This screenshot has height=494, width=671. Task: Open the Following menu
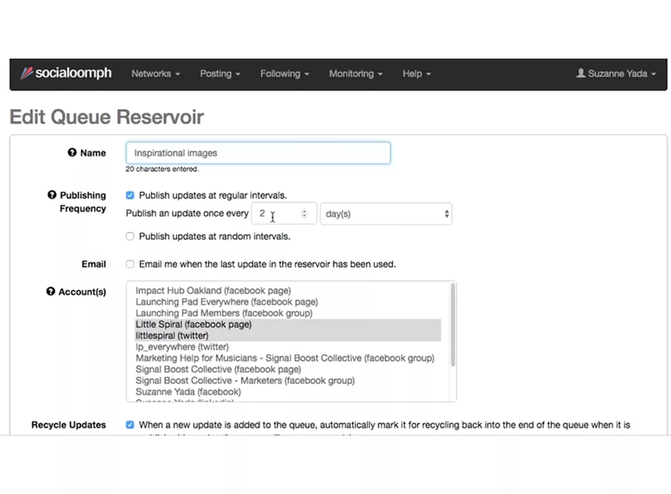pyautogui.click(x=284, y=73)
